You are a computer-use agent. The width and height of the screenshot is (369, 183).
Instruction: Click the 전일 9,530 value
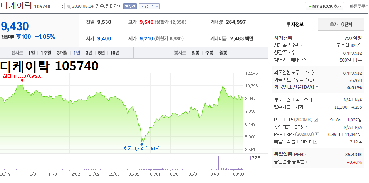pyautogui.click(x=104, y=22)
